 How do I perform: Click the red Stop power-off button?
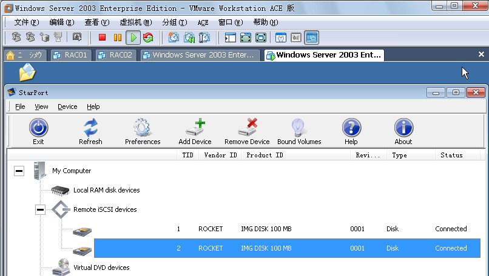(x=102, y=38)
